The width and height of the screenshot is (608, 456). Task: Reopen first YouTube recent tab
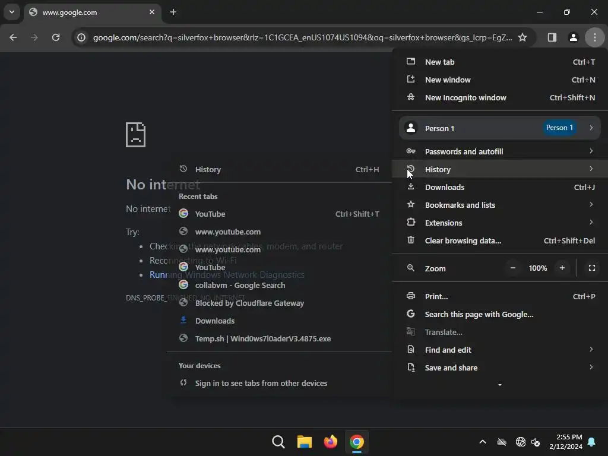coord(279,214)
